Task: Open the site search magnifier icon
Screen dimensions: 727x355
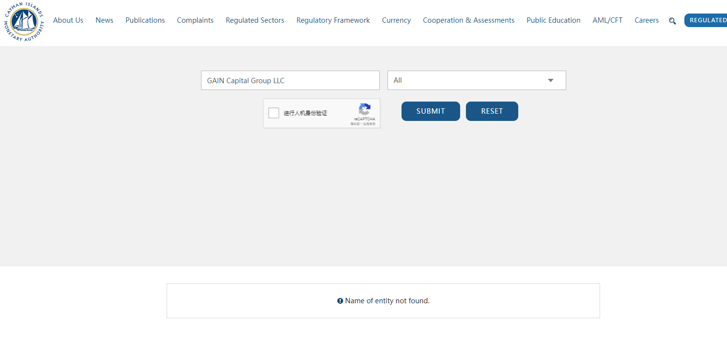Action: (672, 21)
